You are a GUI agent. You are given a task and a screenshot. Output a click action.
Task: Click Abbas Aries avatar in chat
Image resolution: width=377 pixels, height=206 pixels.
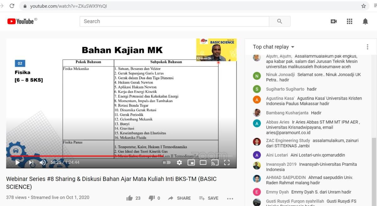257,123
